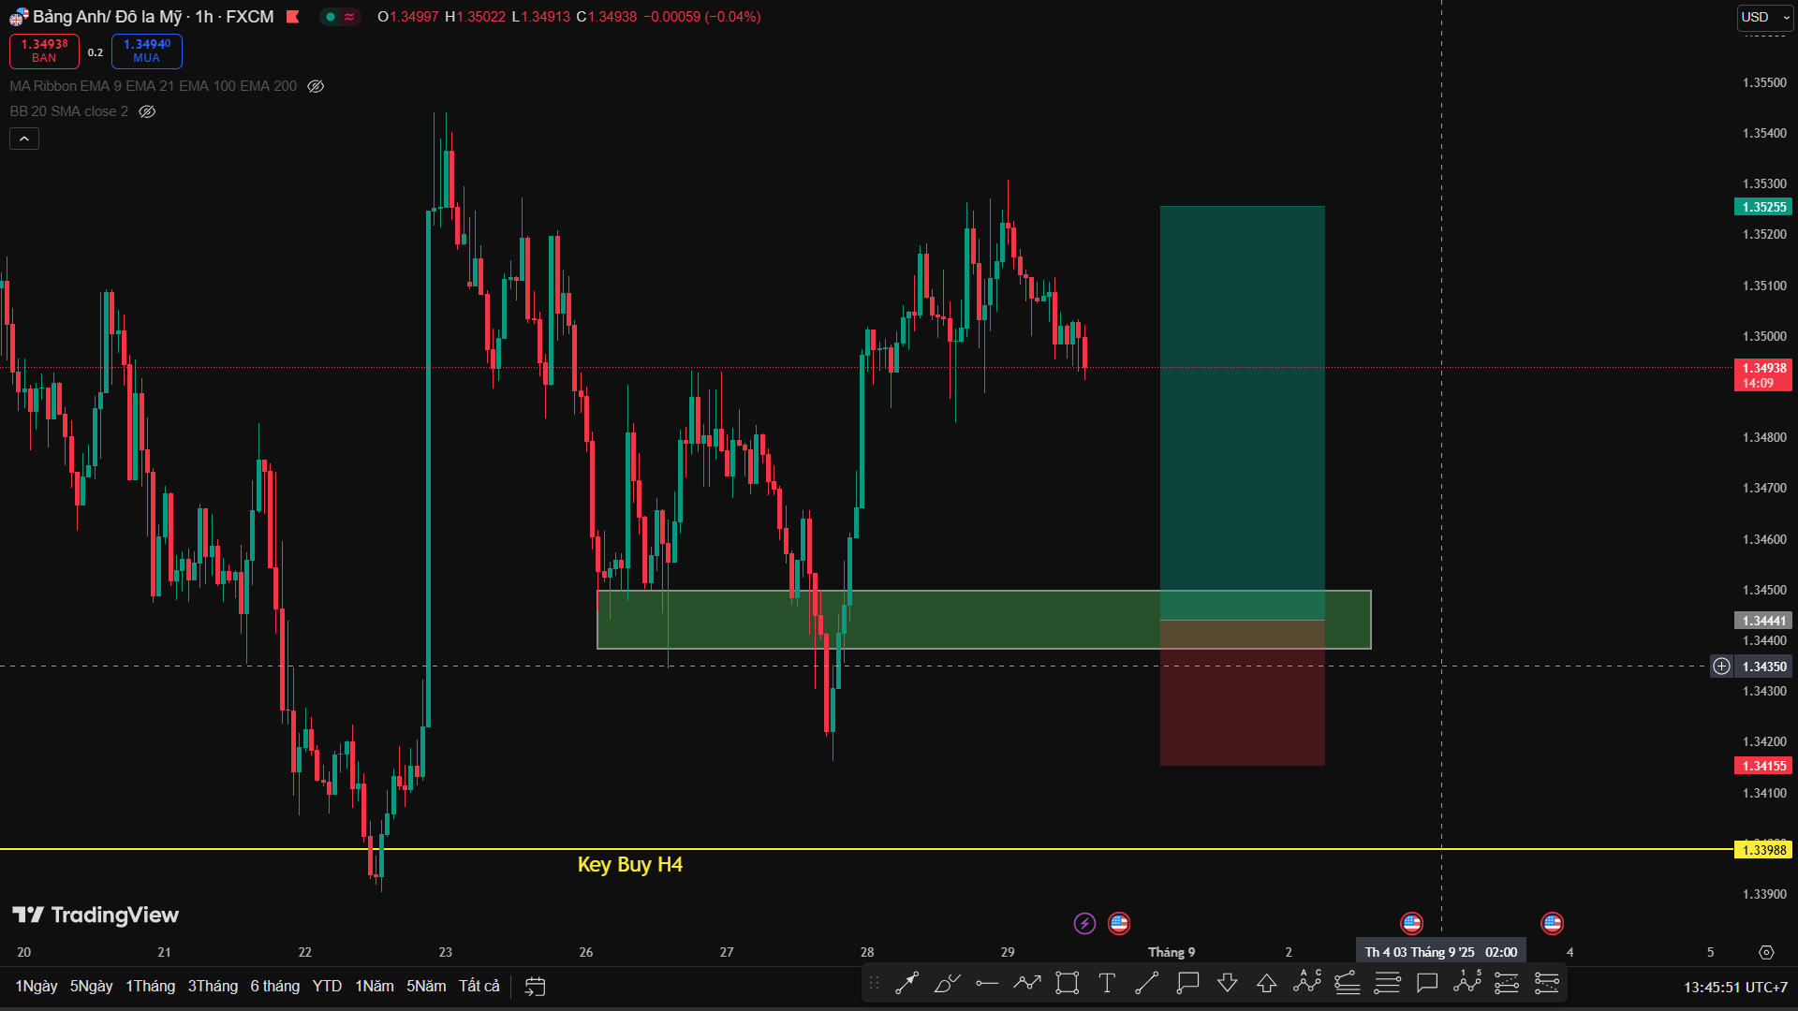Open the go-to-date calendar icon

click(535, 986)
